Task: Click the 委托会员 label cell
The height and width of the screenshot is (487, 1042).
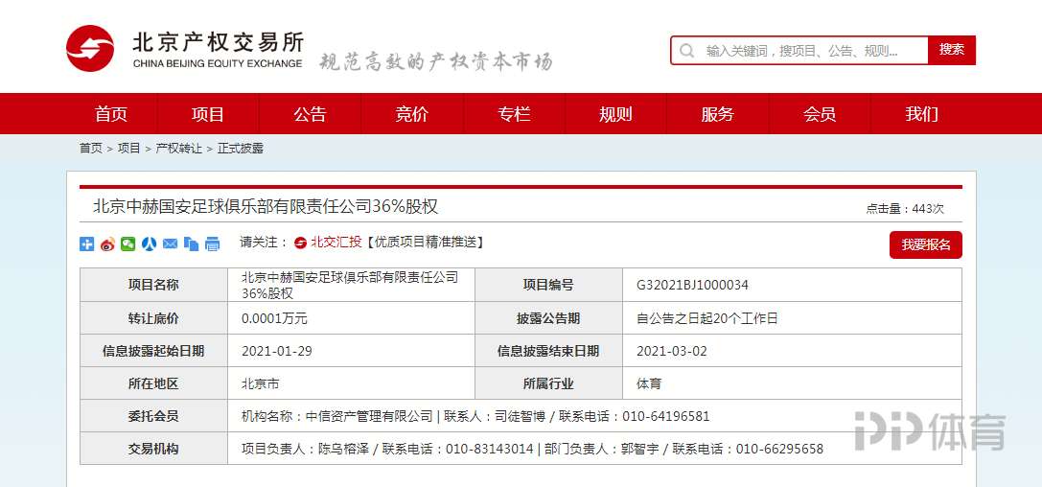Action: pyautogui.click(x=153, y=417)
